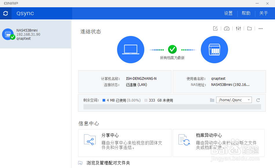
Task: Click the NAS storage circle icon
Action: pyautogui.click(x=214, y=50)
